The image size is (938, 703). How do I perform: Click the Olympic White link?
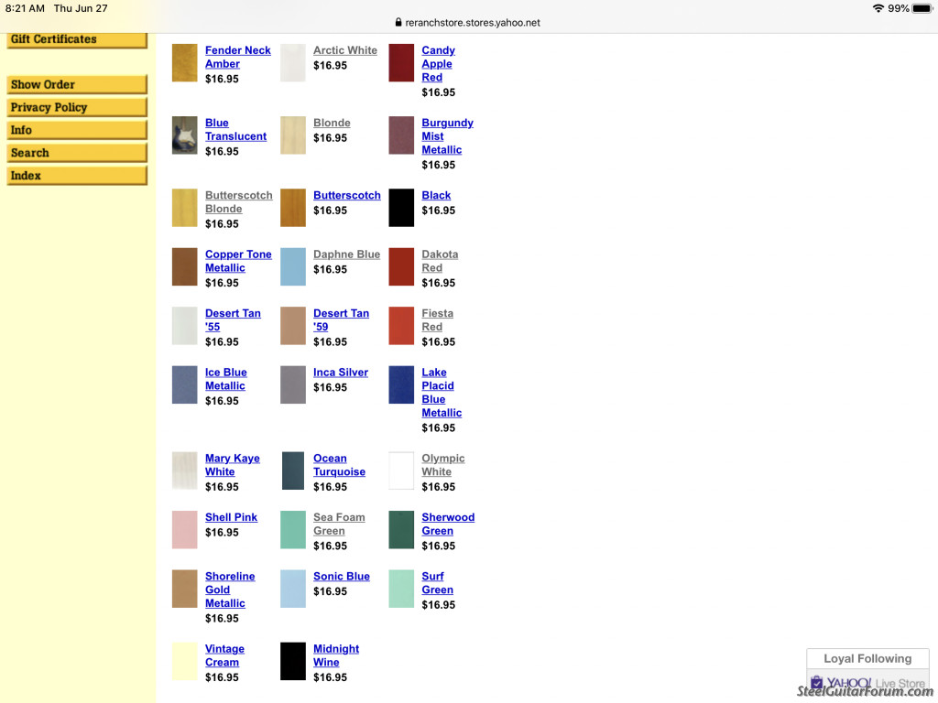(x=442, y=465)
